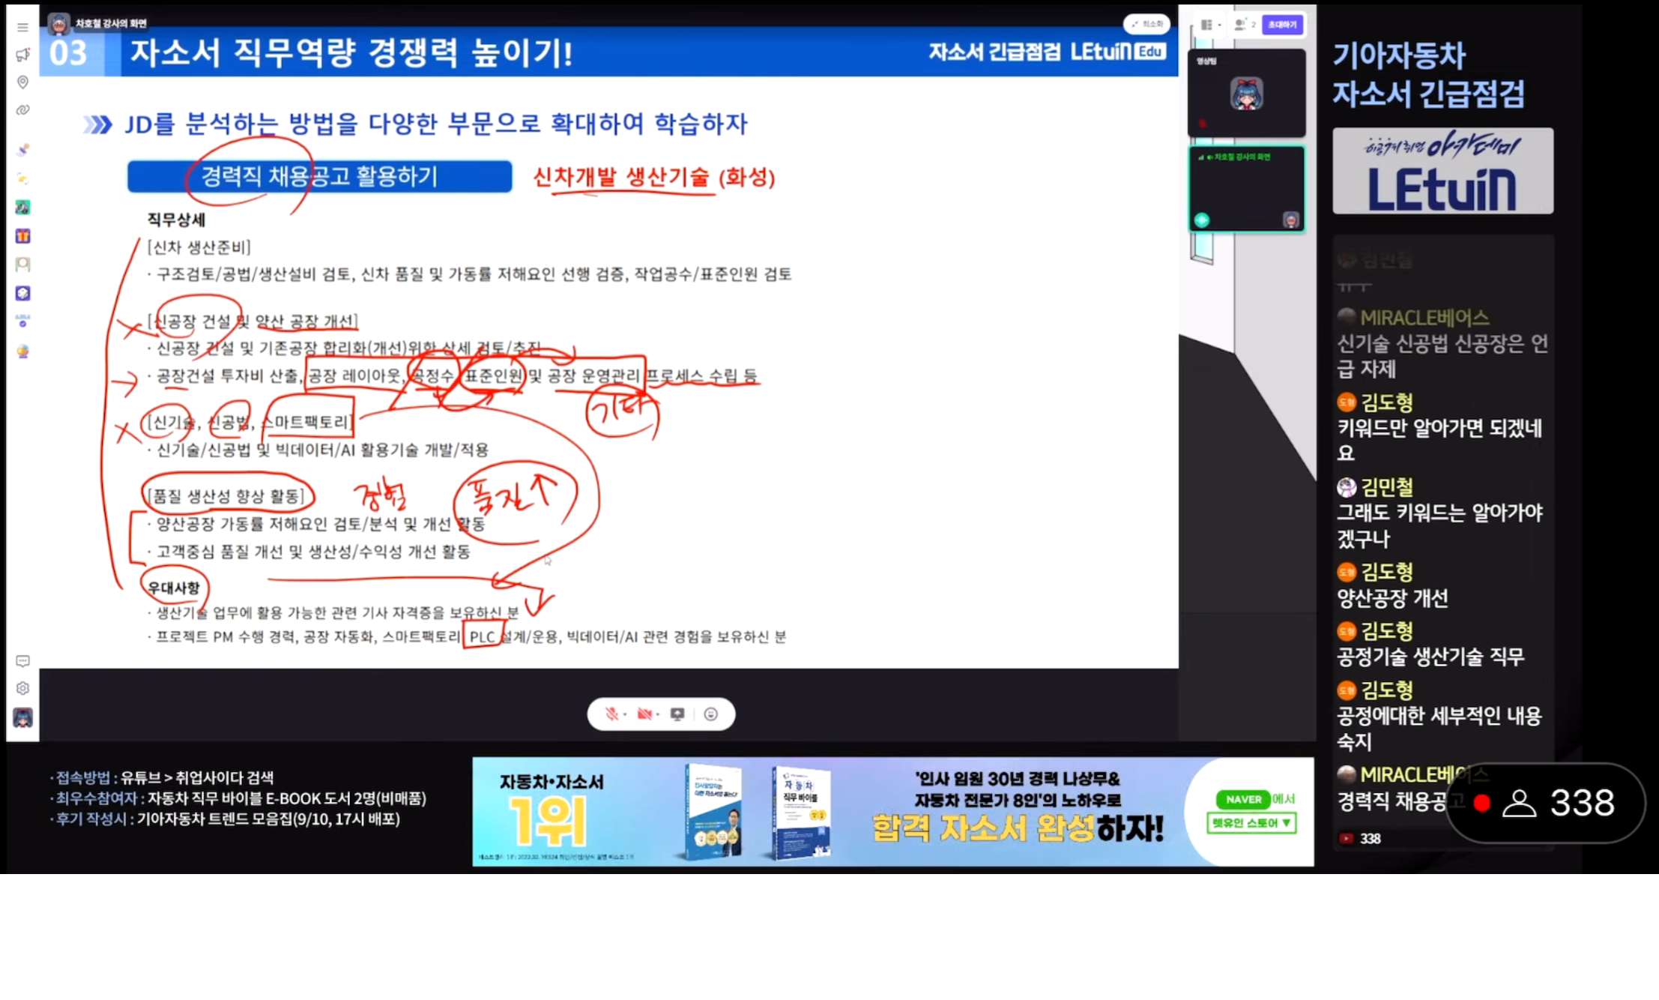Click slide heading '경력직 채용공고 활용하기'
1659x1000 pixels.
point(320,176)
